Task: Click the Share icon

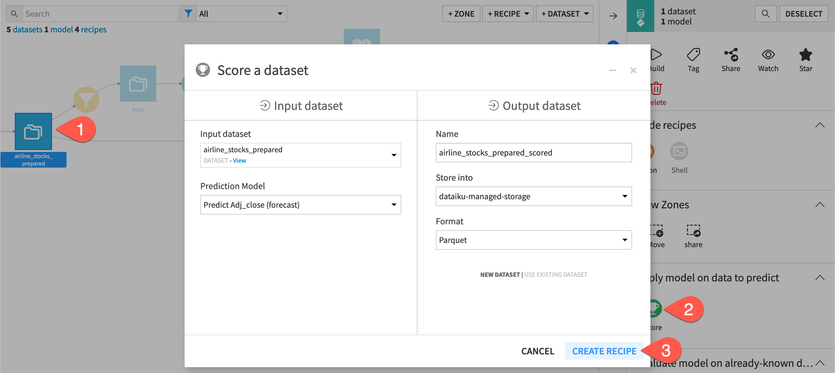Action: 731,55
